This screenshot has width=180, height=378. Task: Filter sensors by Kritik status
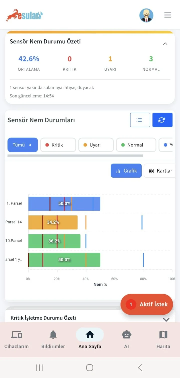(x=58, y=145)
